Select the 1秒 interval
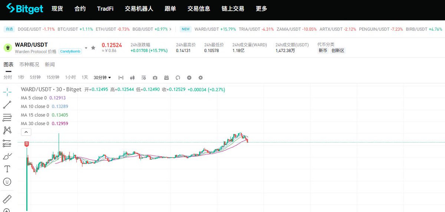The image size is (445, 212). point(21,77)
